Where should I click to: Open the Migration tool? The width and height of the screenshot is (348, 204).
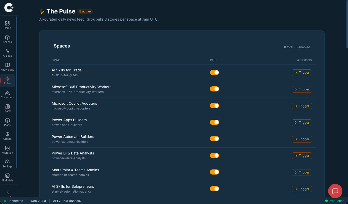(x=7, y=149)
